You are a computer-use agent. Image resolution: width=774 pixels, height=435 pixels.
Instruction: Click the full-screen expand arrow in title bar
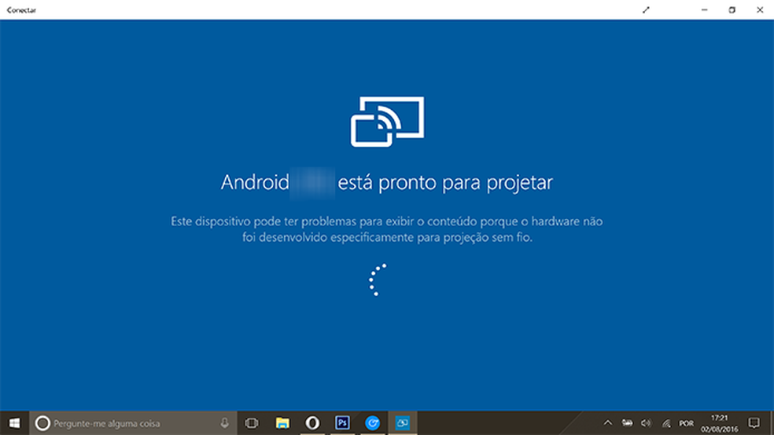click(x=646, y=10)
